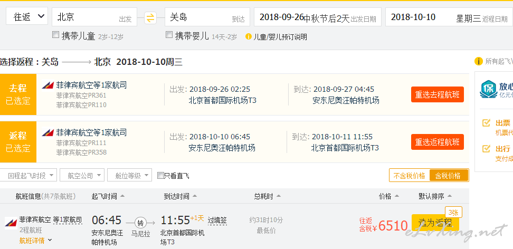
Task: Click 等1家航司 link in result row
Action: pyautogui.click(x=68, y=219)
